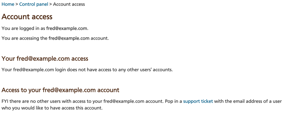Open the support ticket link
287x113 pixels.
(x=198, y=101)
